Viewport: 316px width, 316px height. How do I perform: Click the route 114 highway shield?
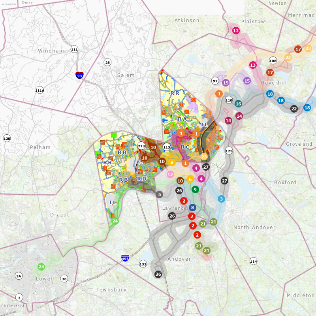[253, 261]
